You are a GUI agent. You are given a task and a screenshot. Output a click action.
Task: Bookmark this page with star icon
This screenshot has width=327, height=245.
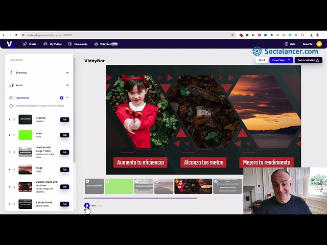(x=232, y=35)
